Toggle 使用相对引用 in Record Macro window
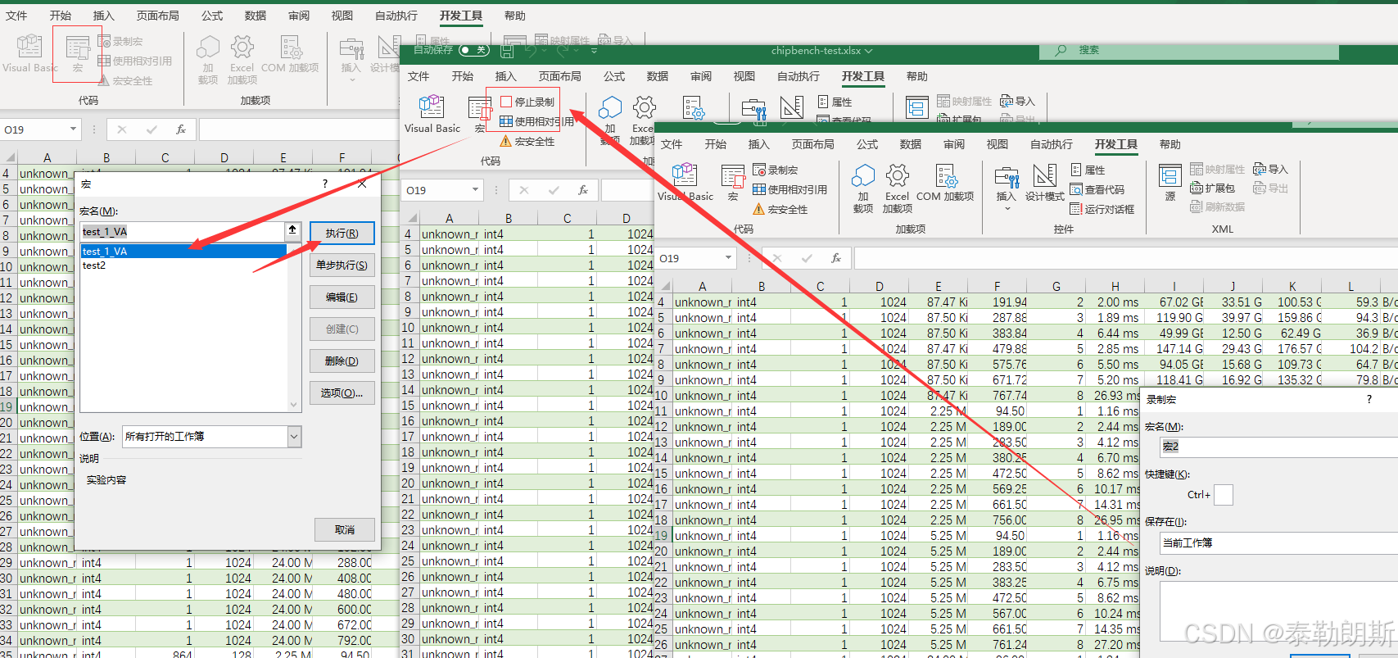This screenshot has height=658, width=1398. (790, 189)
